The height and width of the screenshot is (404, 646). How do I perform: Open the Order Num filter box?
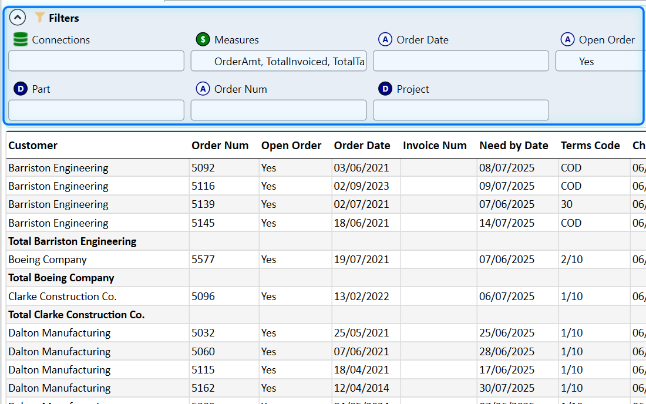[278, 110]
